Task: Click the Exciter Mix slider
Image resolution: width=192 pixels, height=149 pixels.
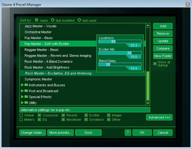Action: point(120,53)
